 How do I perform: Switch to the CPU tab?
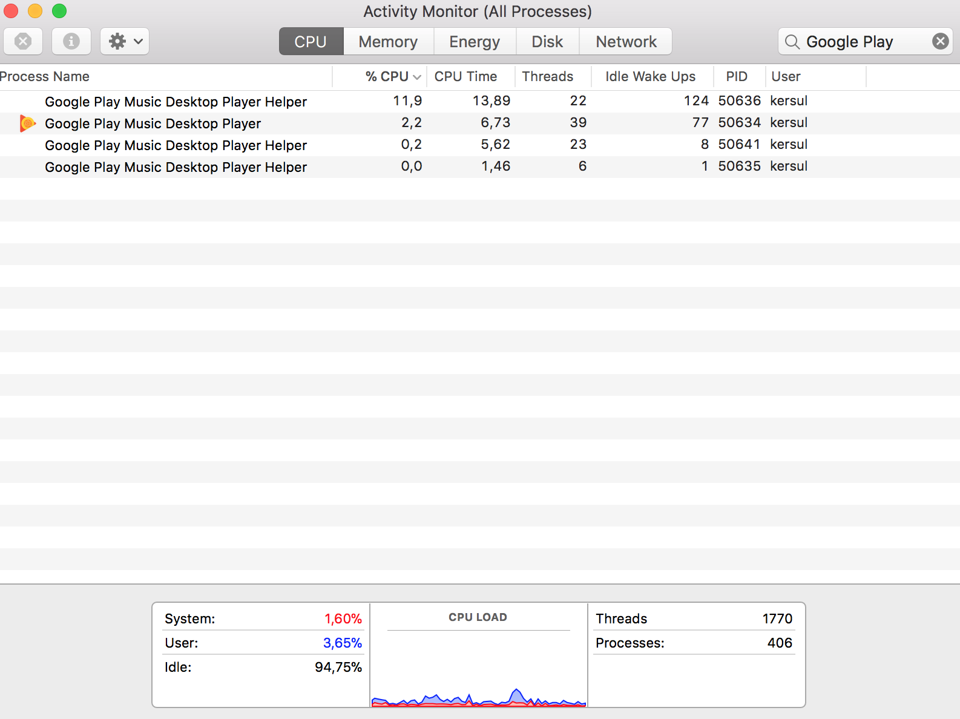pyautogui.click(x=311, y=41)
